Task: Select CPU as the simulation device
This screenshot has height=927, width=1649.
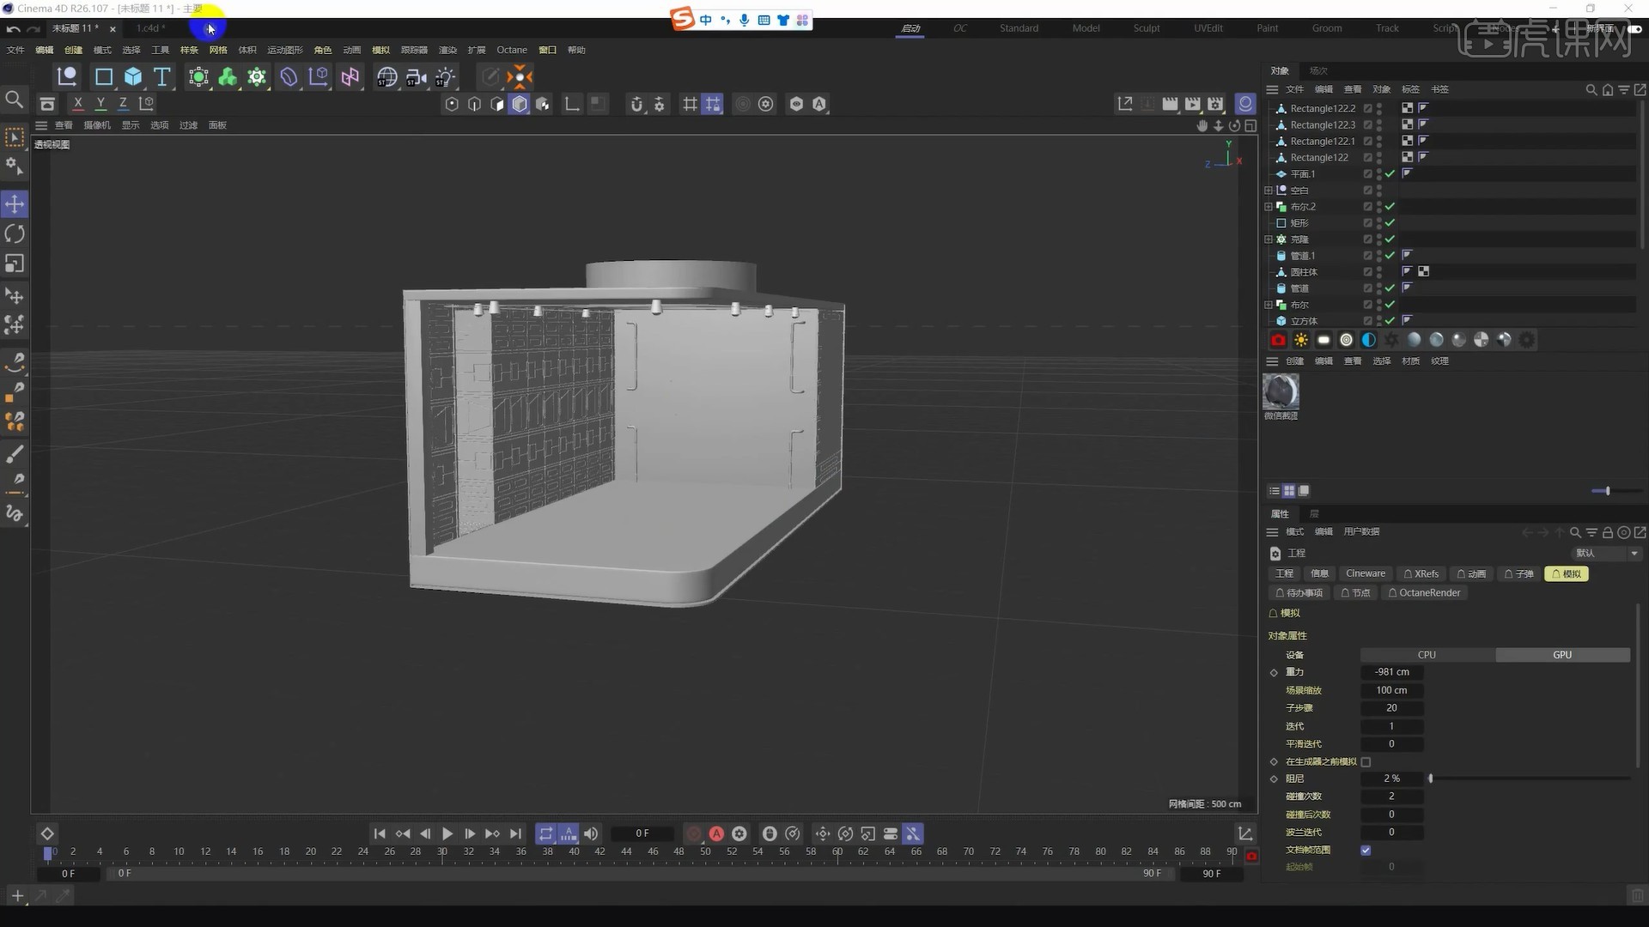Action: tap(1427, 654)
